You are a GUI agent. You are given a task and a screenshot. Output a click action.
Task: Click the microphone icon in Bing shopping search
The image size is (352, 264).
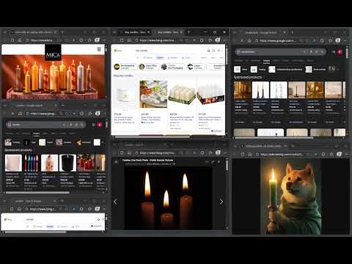point(208,51)
